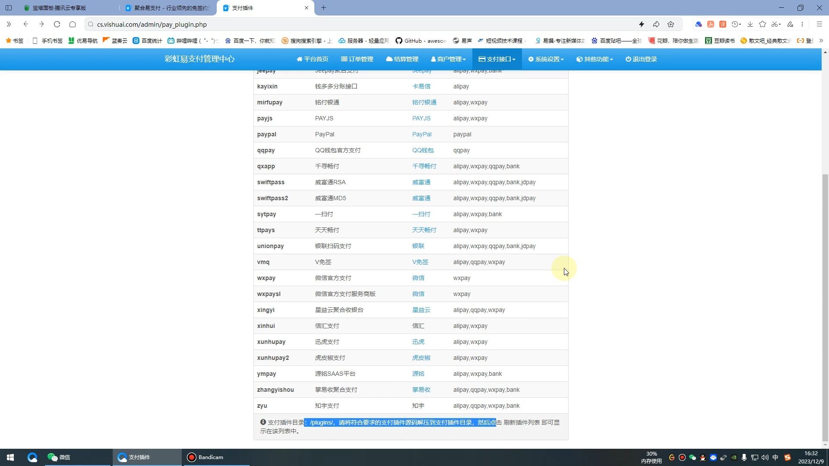
Task: Open the three-dot more tools menu
Action: 802,24
